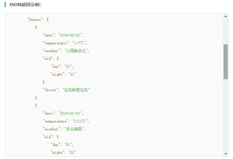The width and height of the screenshot is (233, 159).
Task: Click the scrollbar up arrow
Action: coord(225,16)
